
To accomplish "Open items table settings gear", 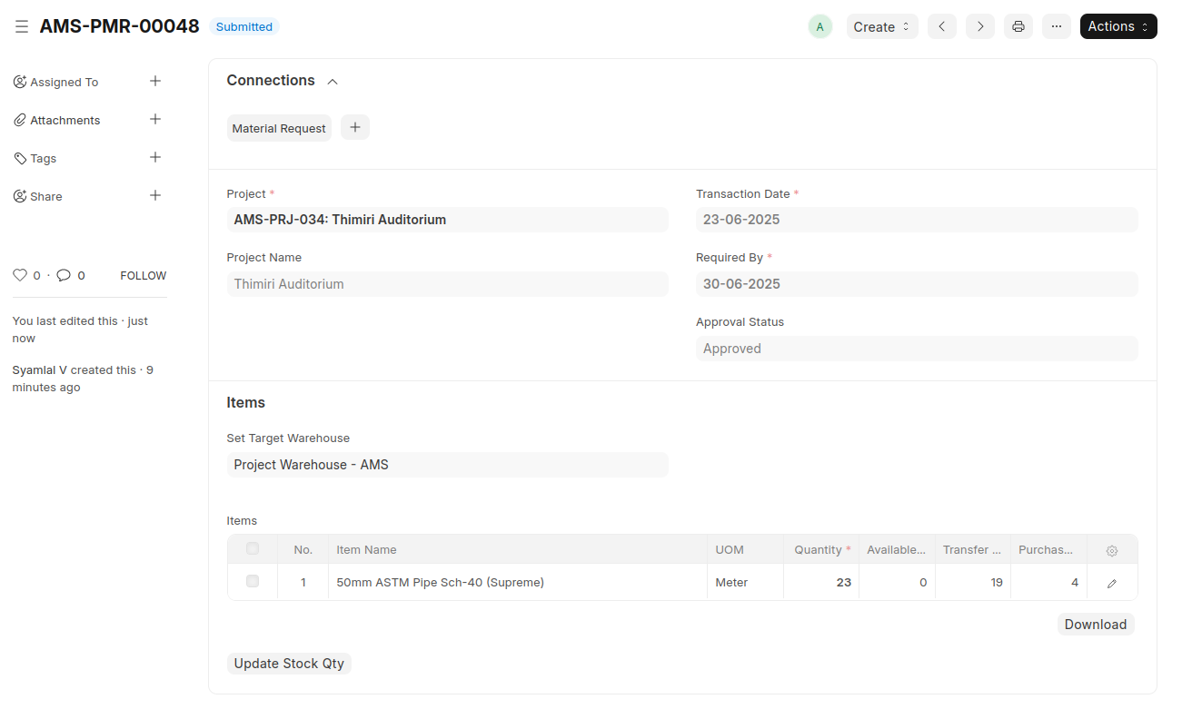I will click(x=1111, y=550).
